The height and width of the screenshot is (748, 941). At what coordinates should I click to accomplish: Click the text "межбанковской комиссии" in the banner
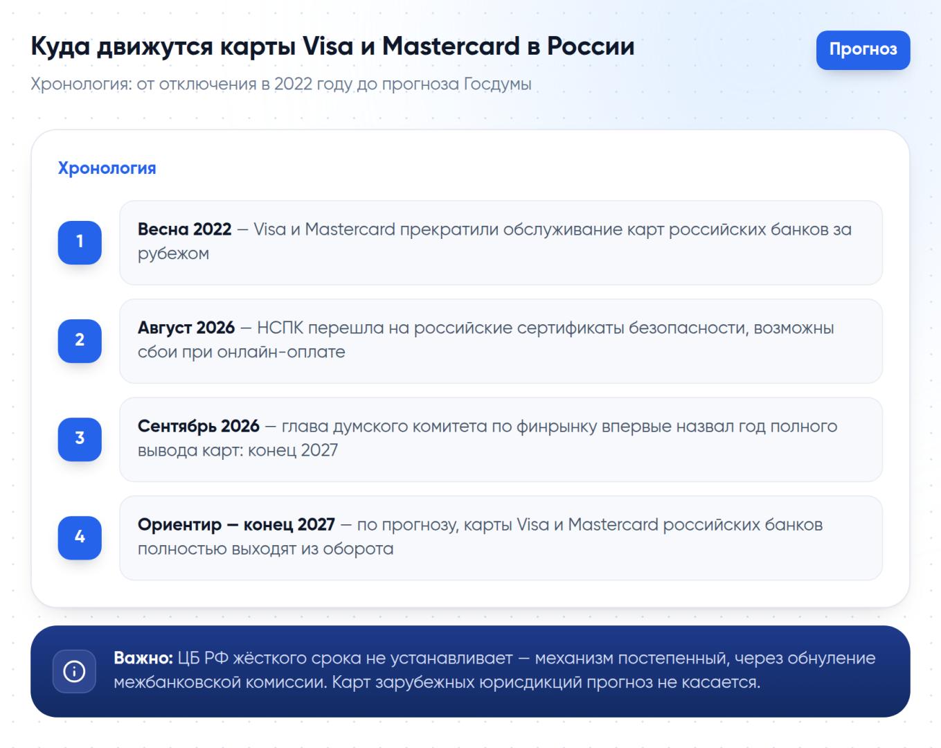(x=219, y=682)
